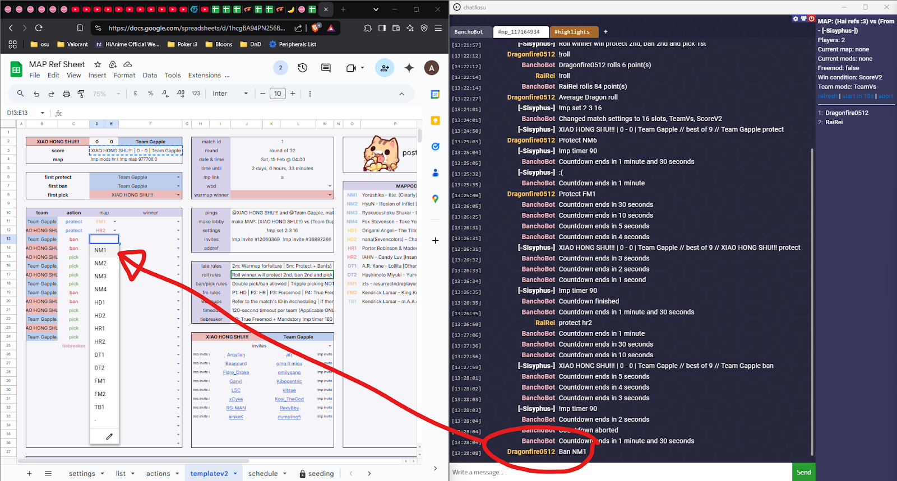The width and height of the screenshot is (897, 481).
Task: Open the browser tab list chevron
Action: coord(376,10)
